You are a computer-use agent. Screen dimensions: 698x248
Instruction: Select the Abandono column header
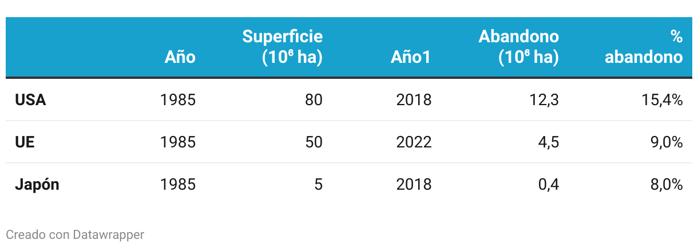pyautogui.click(x=518, y=47)
